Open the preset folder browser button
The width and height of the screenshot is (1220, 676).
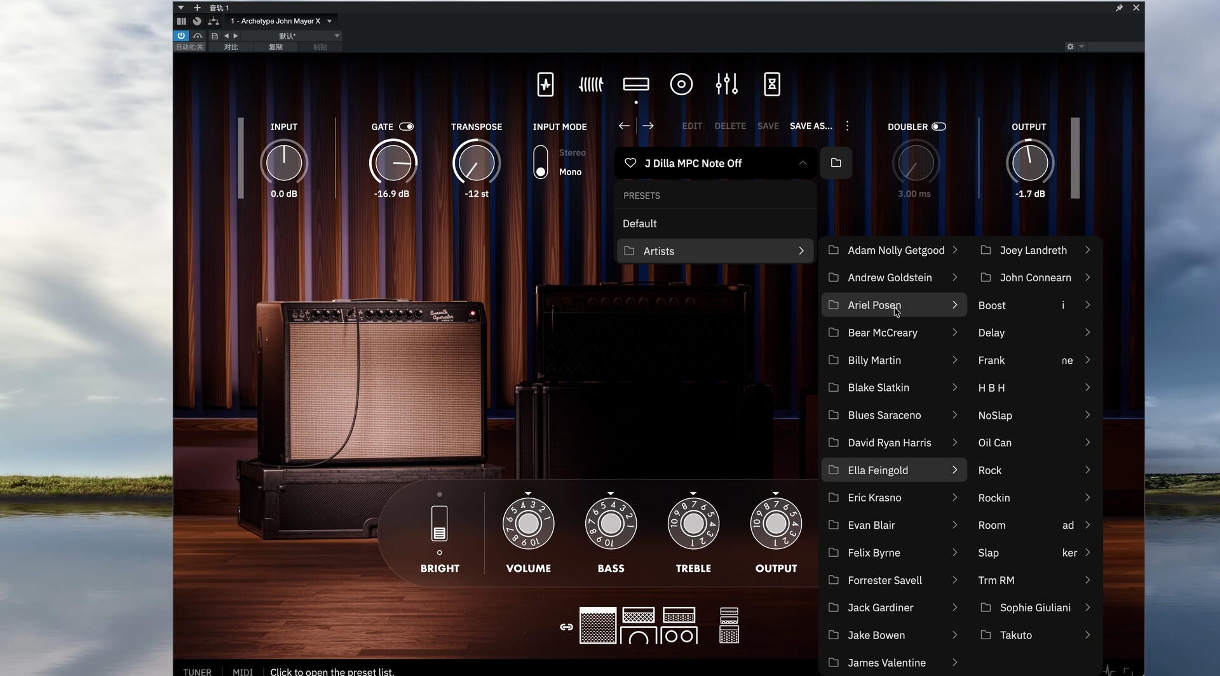[x=836, y=163]
